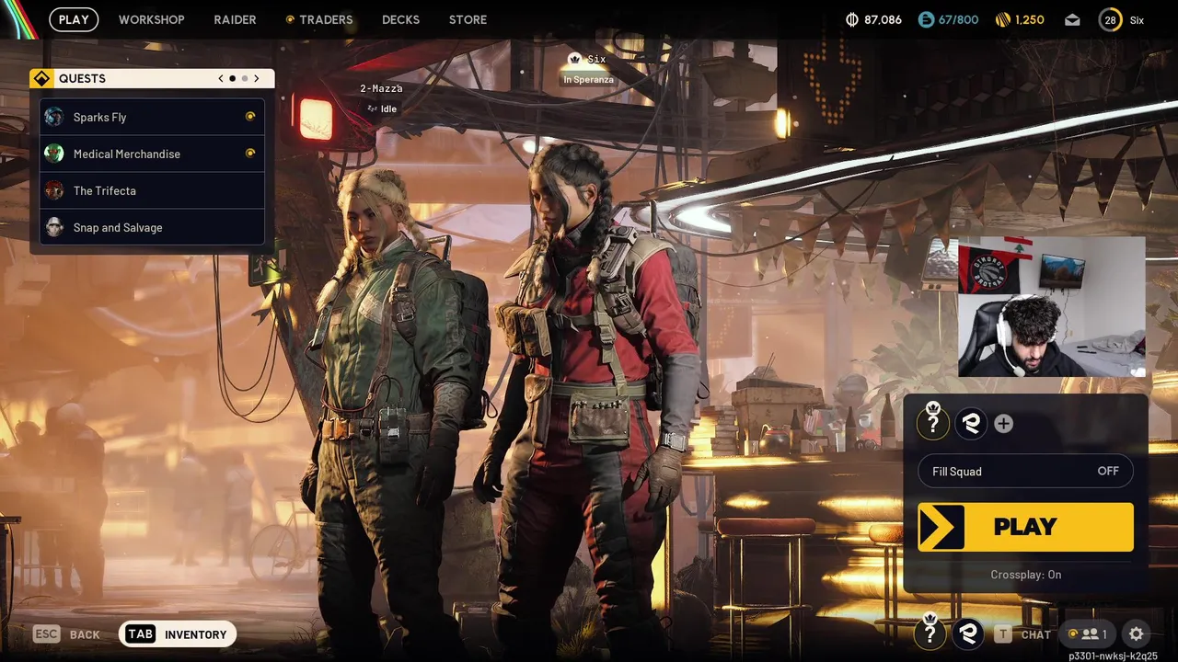Open the Medical Merchandise quest

click(x=152, y=154)
